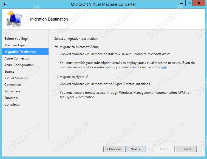Select Migrate to Hyper-V radio button
Image resolution: width=207 pixels, height=159 pixels.
tap(56, 76)
